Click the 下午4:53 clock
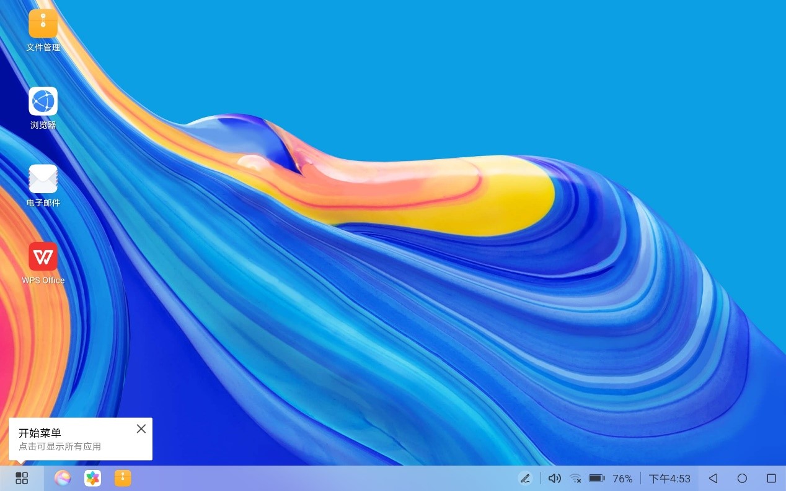 point(669,479)
